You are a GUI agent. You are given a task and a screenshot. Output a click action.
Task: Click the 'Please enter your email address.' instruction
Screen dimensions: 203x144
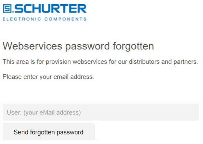pyautogui.click(x=48, y=77)
